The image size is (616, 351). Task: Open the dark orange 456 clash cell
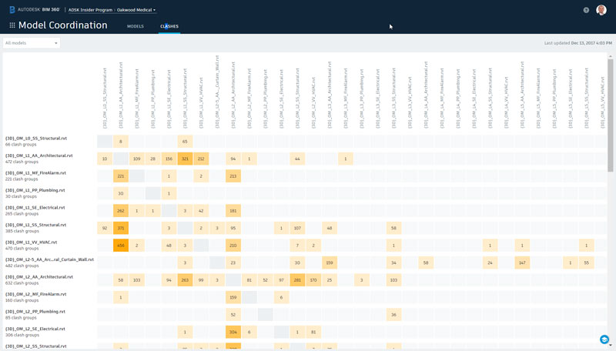tap(120, 246)
